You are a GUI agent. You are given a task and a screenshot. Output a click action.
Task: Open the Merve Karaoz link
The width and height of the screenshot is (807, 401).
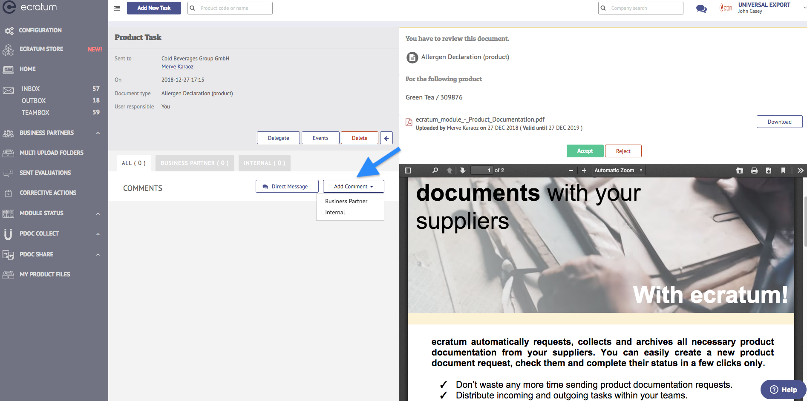click(x=177, y=67)
